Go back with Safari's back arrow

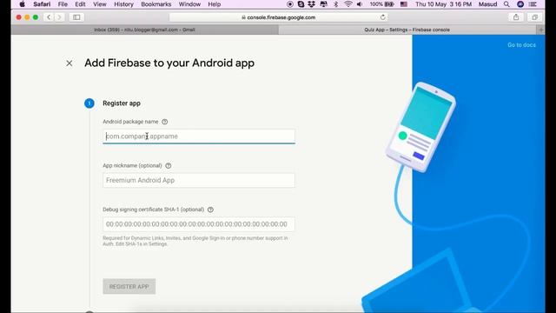click(x=49, y=17)
